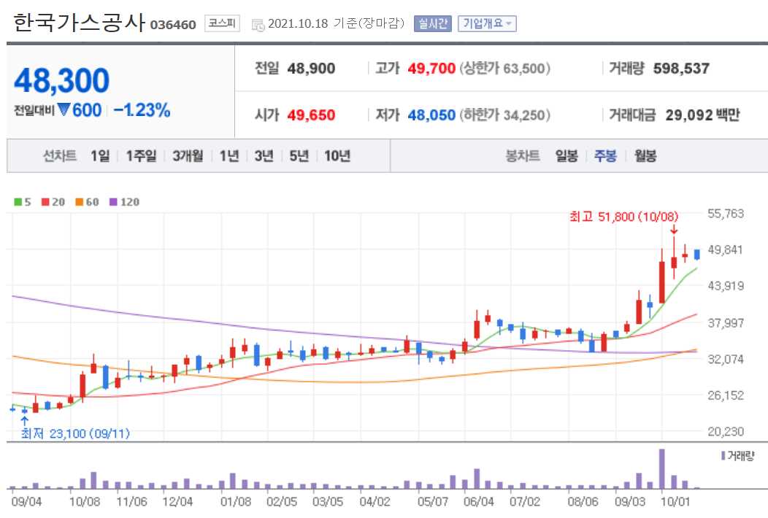Click the 상한가 63,500 text

point(504,68)
